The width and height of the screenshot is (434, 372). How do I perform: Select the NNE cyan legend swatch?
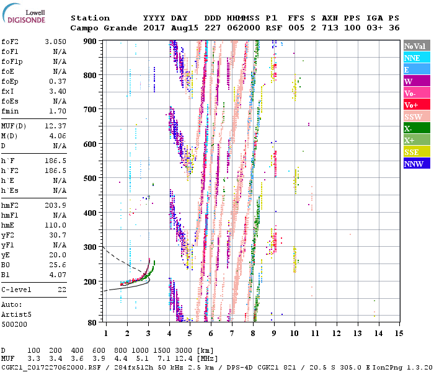click(x=417, y=58)
